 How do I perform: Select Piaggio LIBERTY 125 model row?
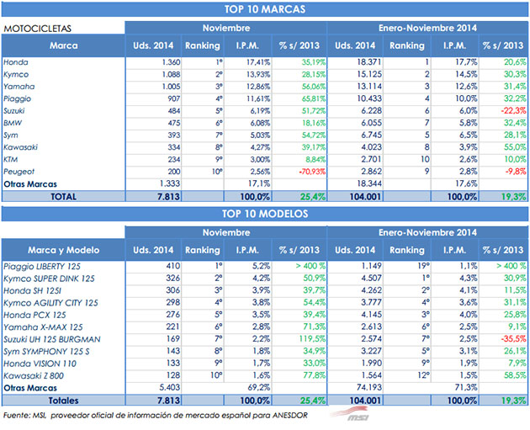click(x=42, y=267)
